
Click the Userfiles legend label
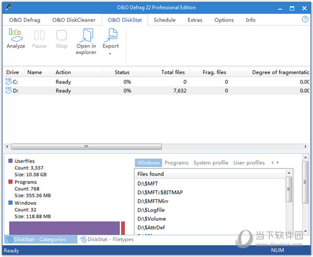click(25, 161)
